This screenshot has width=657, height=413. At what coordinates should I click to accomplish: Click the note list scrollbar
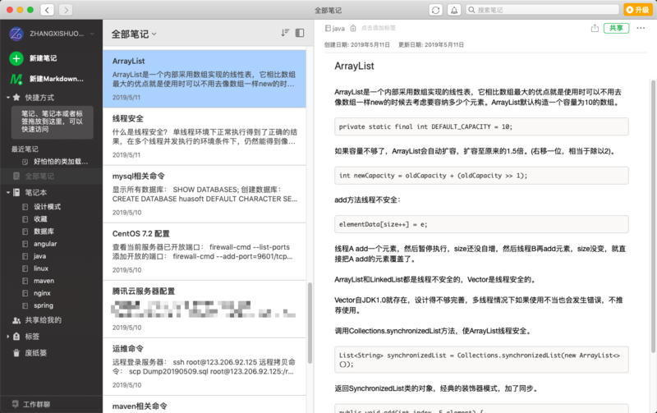pyautogui.click(x=310, y=323)
